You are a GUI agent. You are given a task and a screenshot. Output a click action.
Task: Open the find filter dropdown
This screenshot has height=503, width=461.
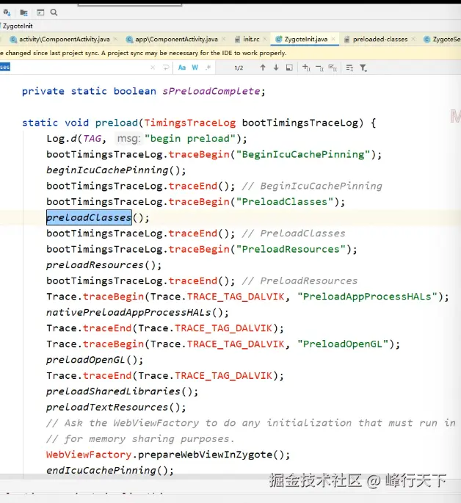pos(363,68)
